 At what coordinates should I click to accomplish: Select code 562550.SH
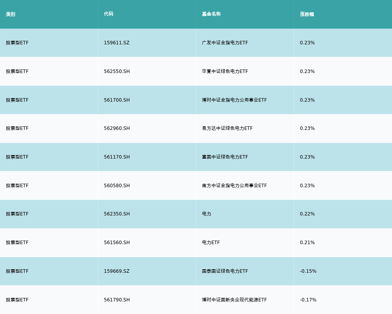coord(117,71)
